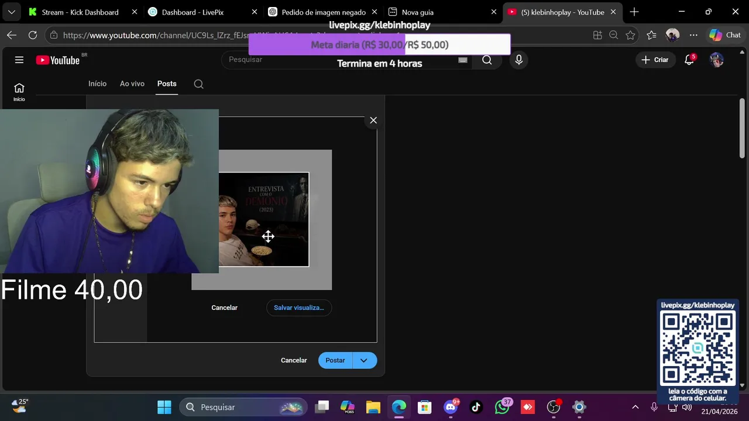
Task: Show hidden system tray icons chevron
Action: coord(635,407)
